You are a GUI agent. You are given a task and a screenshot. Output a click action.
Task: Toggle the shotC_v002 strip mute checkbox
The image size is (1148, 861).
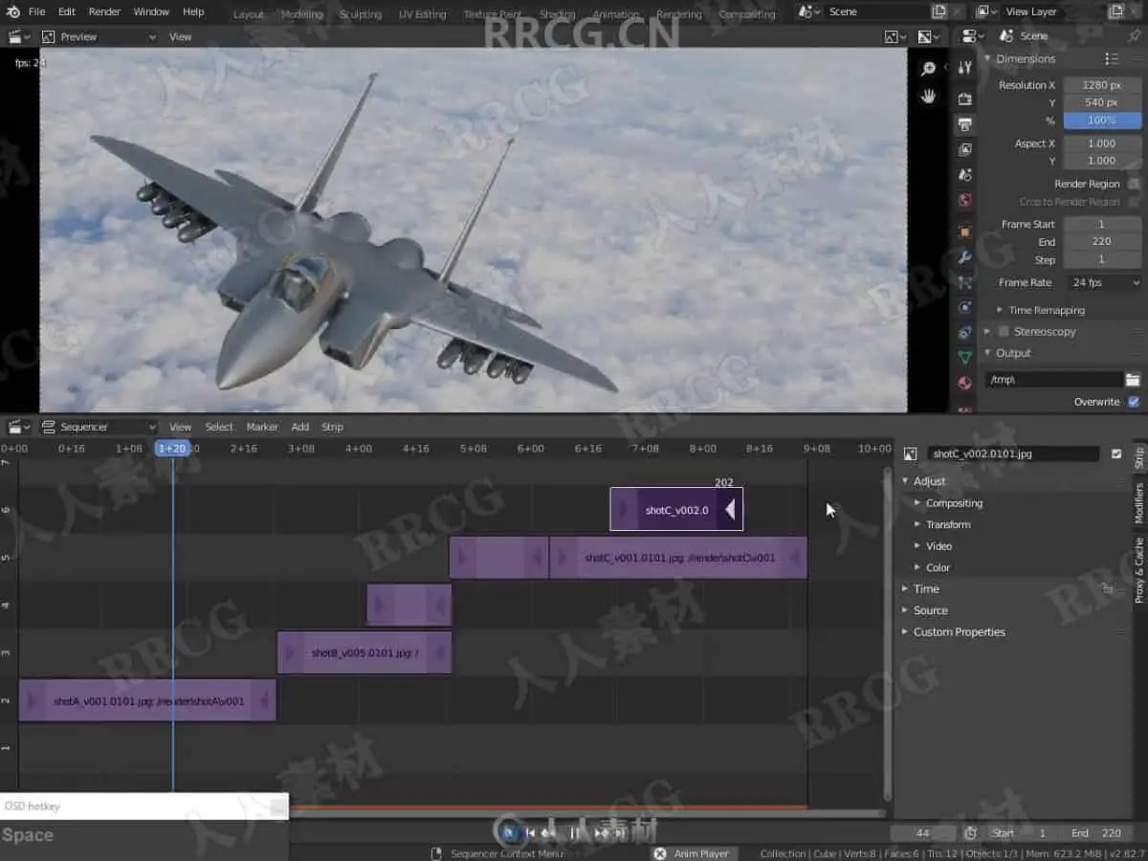(x=1116, y=454)
